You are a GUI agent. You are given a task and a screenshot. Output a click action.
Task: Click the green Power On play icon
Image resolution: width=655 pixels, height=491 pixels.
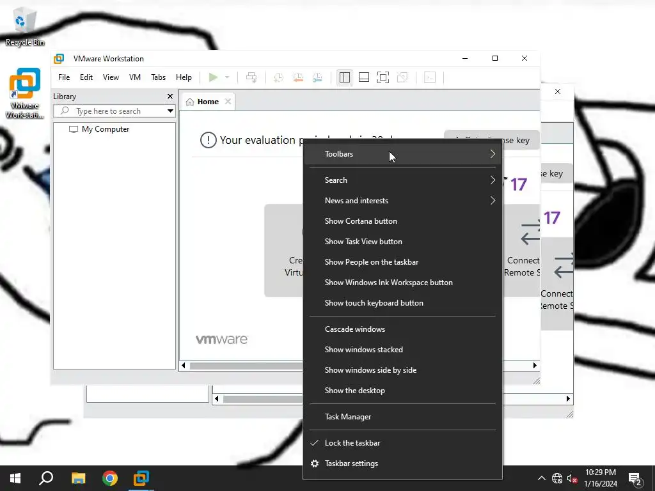click(213, 77)
